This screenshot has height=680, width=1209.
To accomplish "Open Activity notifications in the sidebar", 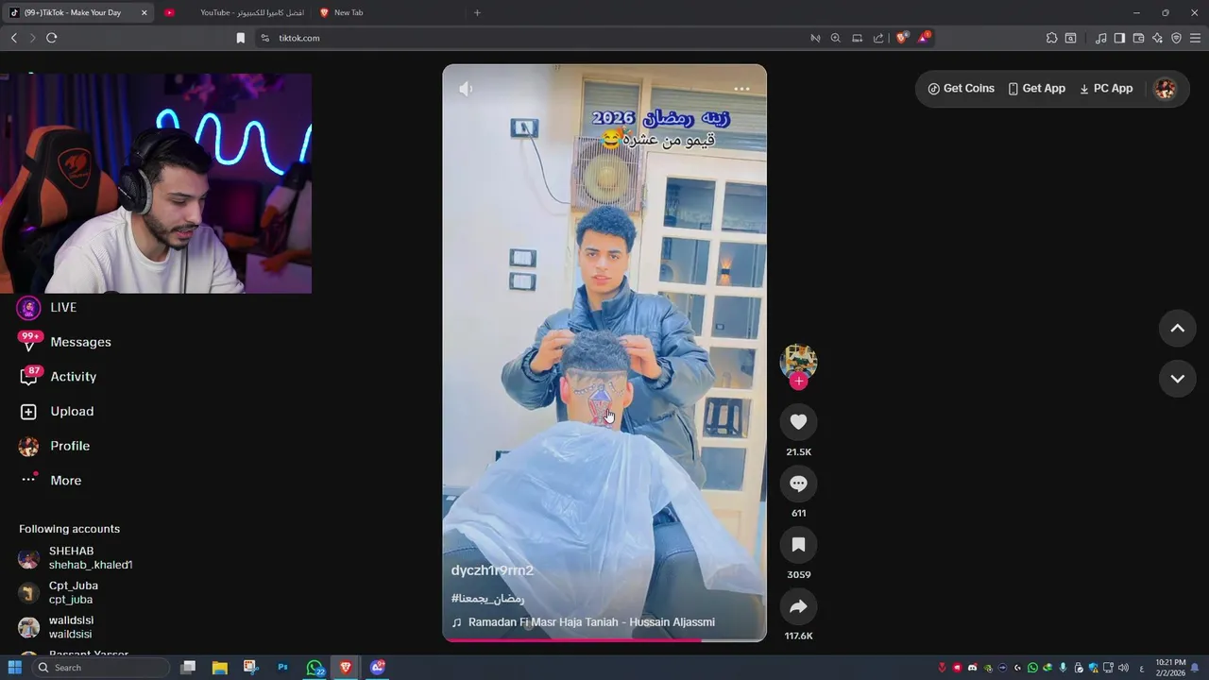I will pos(58,377).
